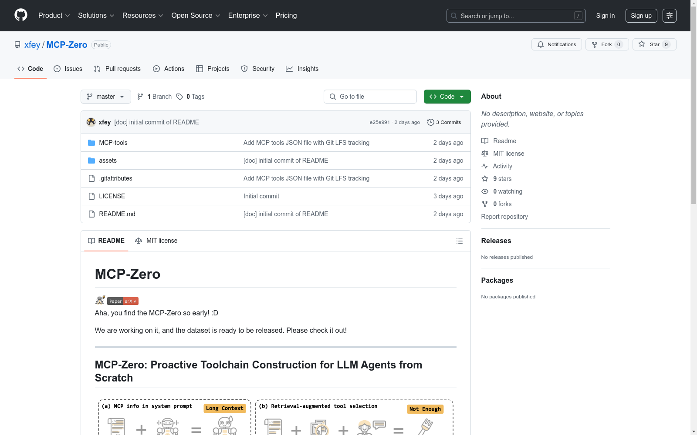Click the LICENSE file icon
The width and height of the screenshot is (697, 435).
click(x=91, y=196)
